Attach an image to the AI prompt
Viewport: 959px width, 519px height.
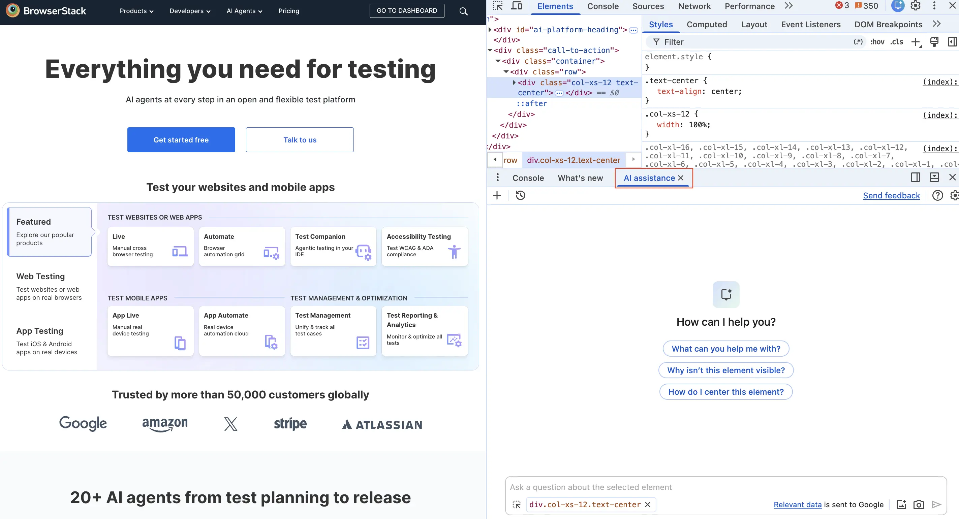[x=901, y=504]
